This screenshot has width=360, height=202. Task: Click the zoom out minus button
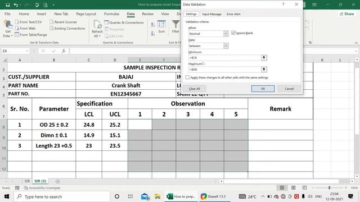tap(313, 188)
